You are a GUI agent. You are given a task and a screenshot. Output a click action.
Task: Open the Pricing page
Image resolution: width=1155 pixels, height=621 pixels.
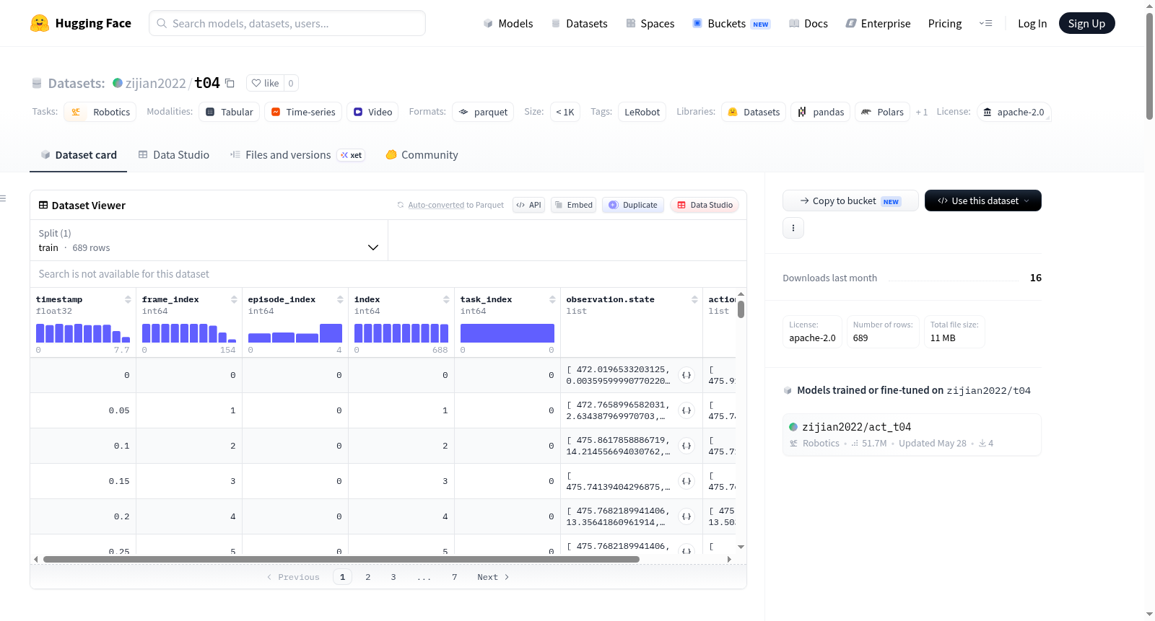[x=945, y=24]
